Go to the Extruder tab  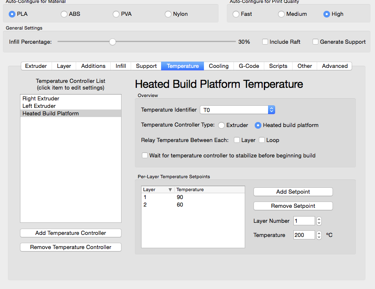pyautogui.click(x=36, y=66)
